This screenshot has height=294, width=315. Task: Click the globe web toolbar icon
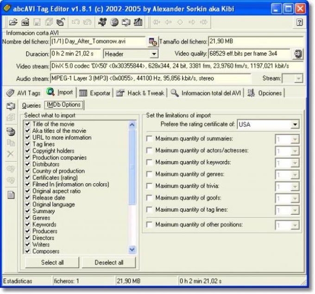tap(114, 22)
